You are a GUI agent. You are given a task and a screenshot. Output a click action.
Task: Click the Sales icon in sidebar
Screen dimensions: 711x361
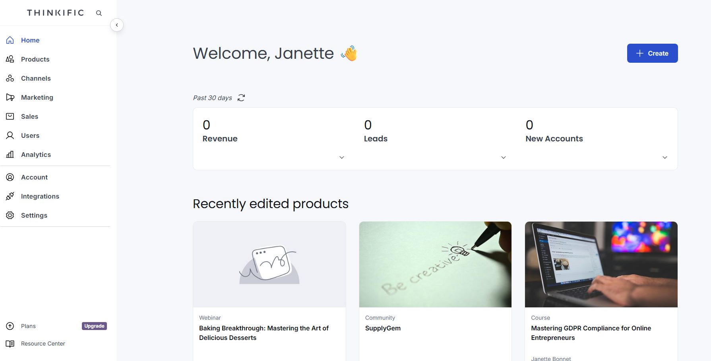(x=10, y=116)
